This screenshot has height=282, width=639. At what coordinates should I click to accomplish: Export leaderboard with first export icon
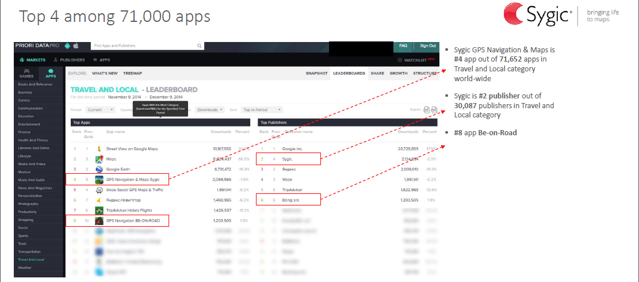(x=427, y=109)
